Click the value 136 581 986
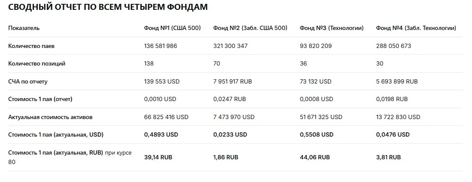The image size is (472, 182). coord(161,46)
